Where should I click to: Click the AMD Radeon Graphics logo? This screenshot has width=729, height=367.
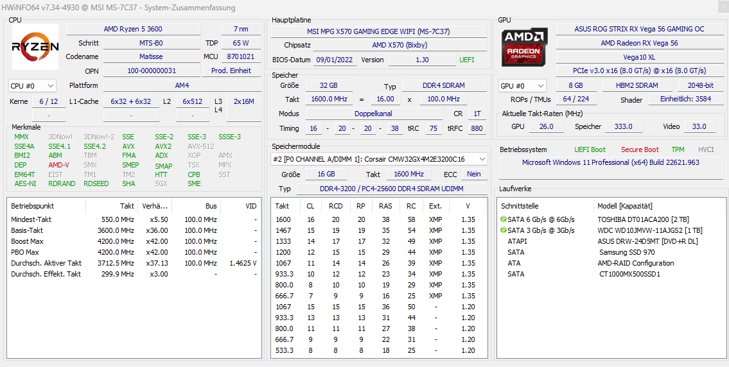pos(525,46)
